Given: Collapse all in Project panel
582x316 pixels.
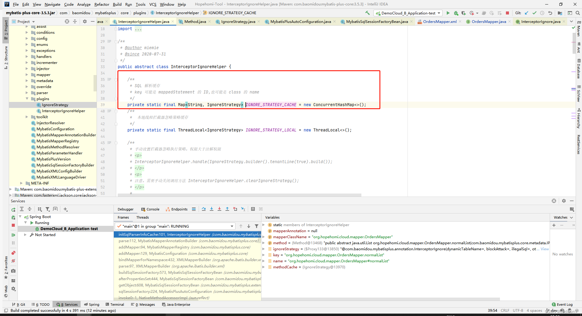Looking at the screenshot, I should (x=75, y=21).
